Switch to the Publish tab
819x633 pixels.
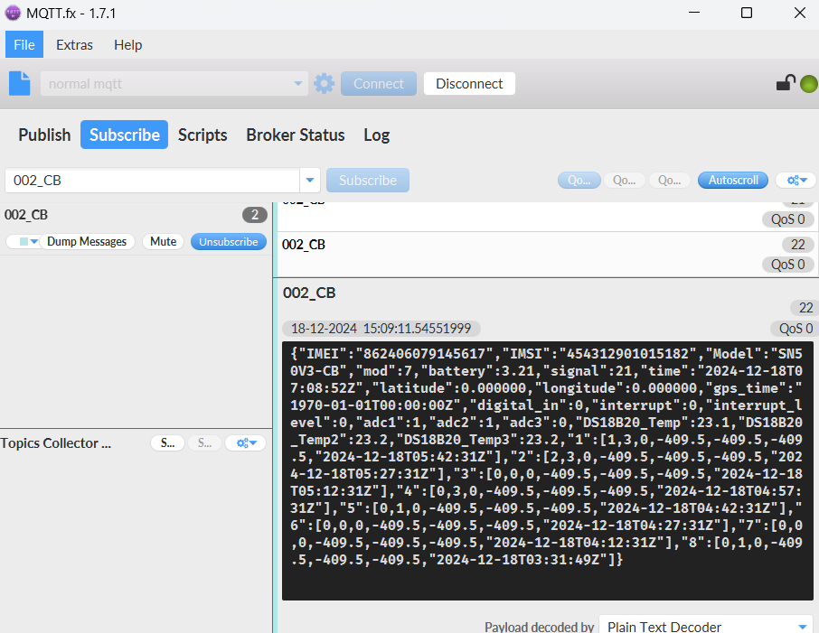[x=44, y=135]
